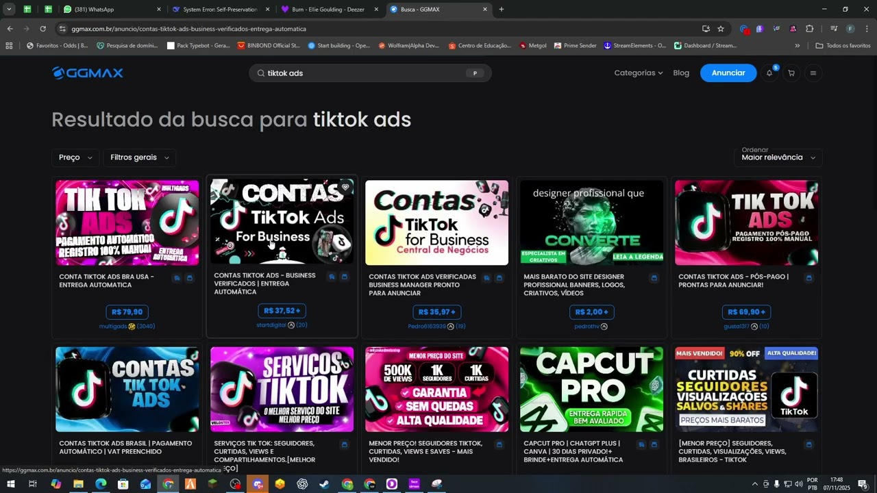Click the badge icon on Contas TikTok Ads Pós-Pago
The image size is (877, 493).
point(808,278)
